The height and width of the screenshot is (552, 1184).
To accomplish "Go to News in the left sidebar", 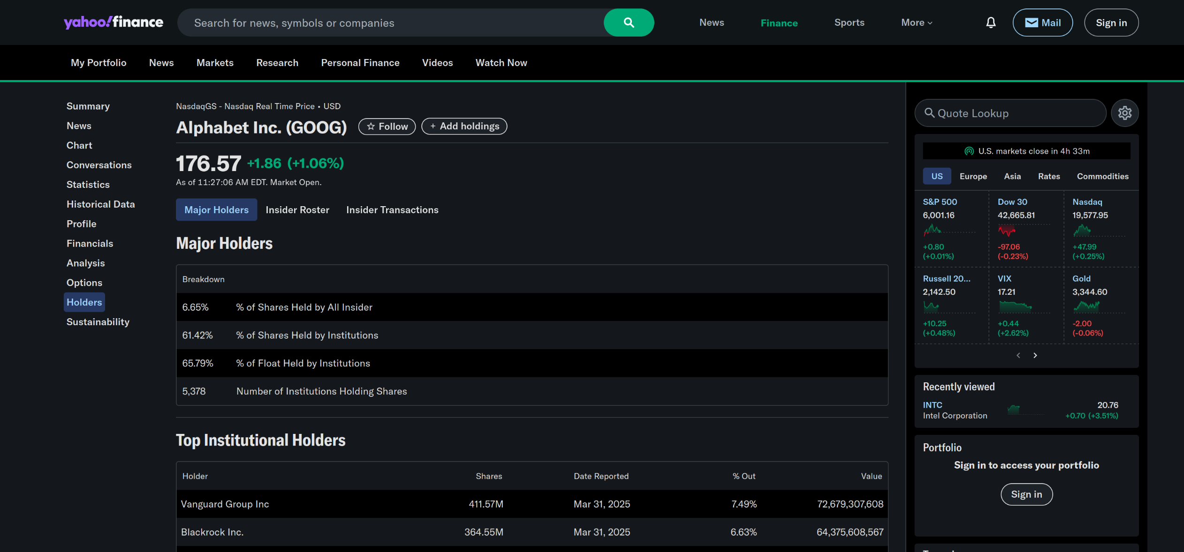I will click(x=79, y=126).
